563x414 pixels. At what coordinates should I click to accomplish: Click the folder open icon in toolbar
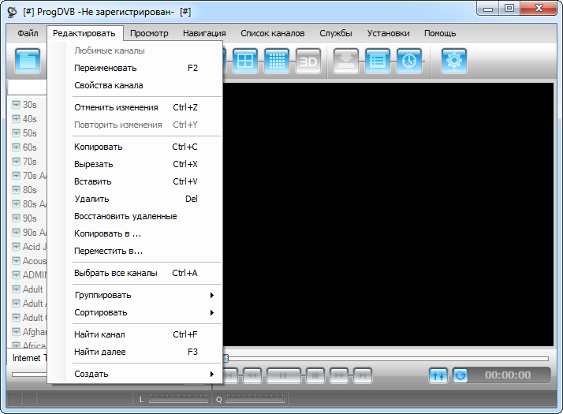point(28,61)
